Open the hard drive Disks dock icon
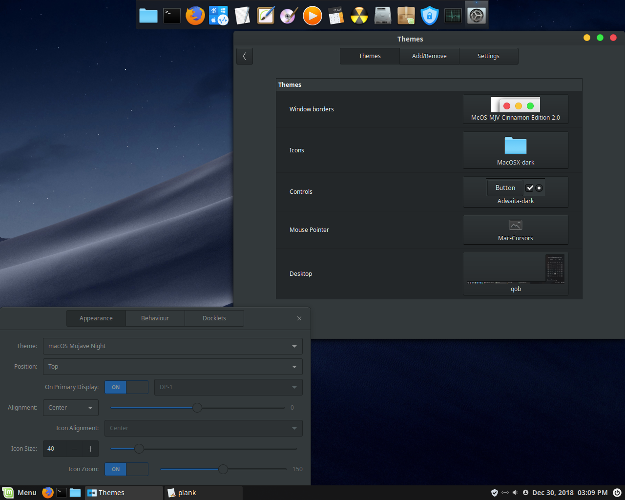 [x=383, y=16]
